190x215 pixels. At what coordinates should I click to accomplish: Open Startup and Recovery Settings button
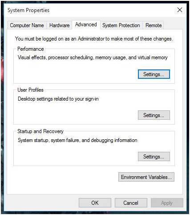[x=154, y=157]
